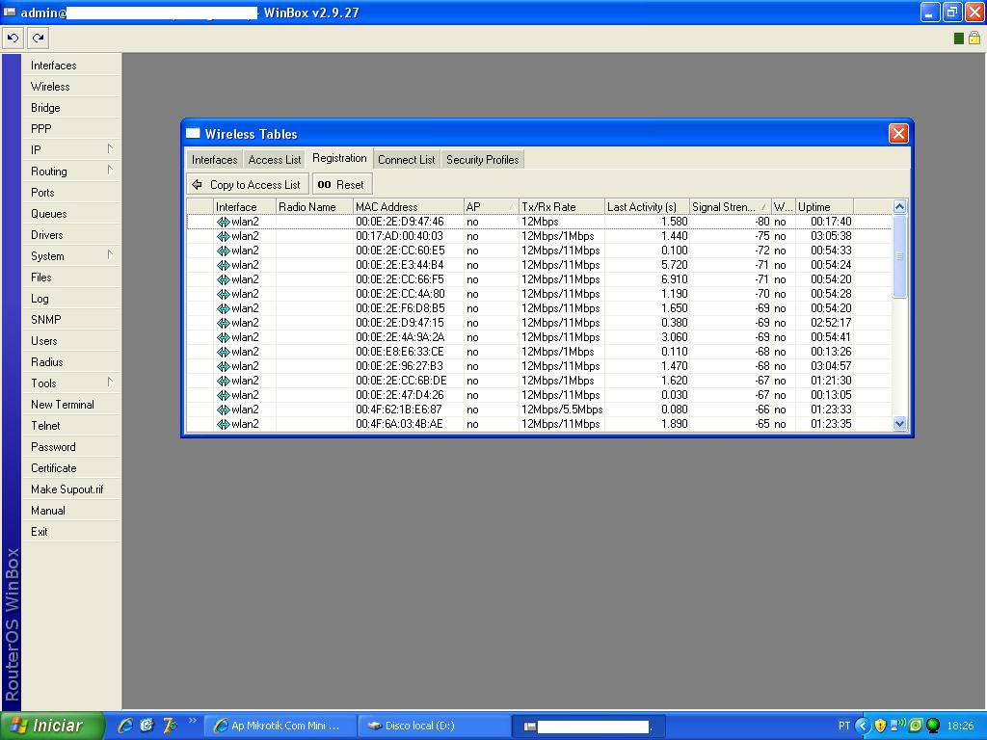
Task: Click the third quick launch icon
Action: pos(170,726)
